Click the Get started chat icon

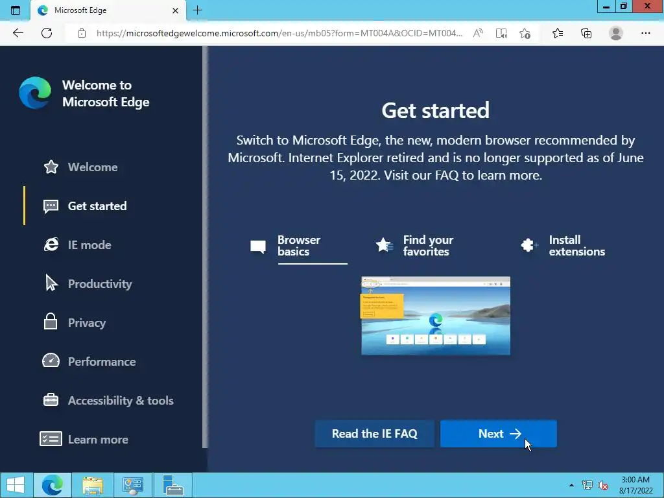(51, 207)
